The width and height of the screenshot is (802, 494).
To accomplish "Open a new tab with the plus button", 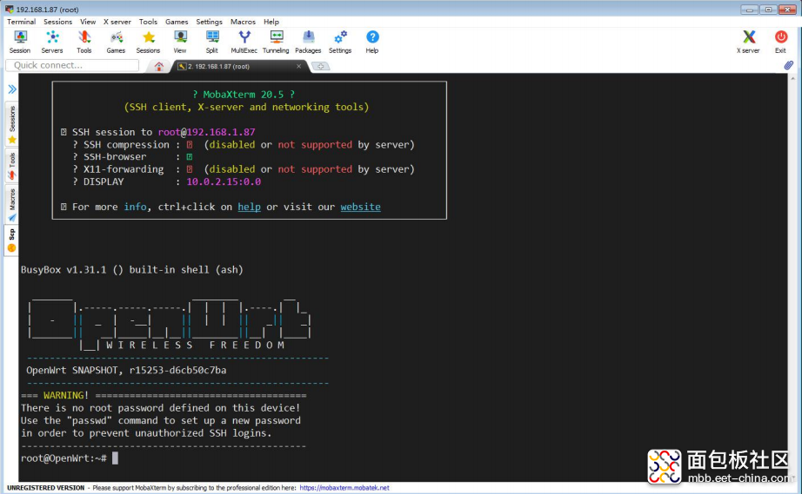I will [321, 66].
